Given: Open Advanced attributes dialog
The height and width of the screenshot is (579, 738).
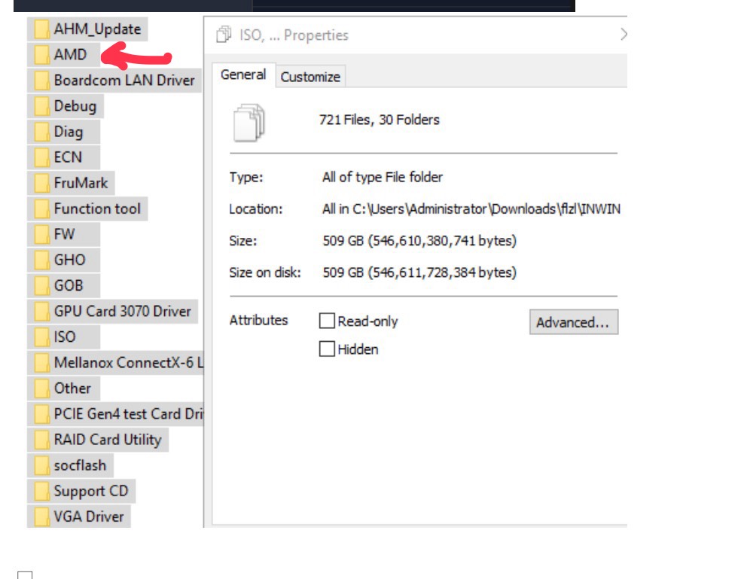Looking at the screenshot, I should click(x=572, y=322).
